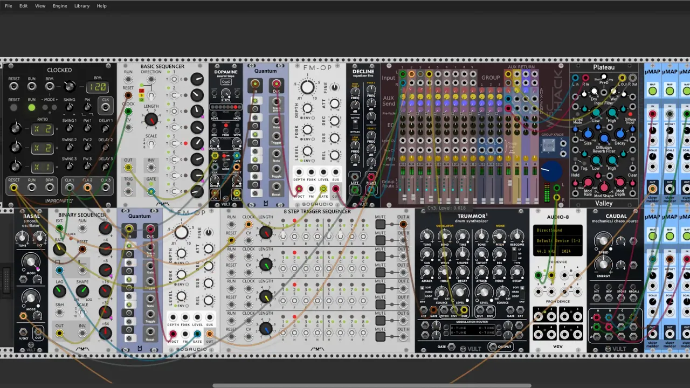Screen dimensions: 690x388
Task: Toggle the first note button on top Quantum
Action: [256, 101]
